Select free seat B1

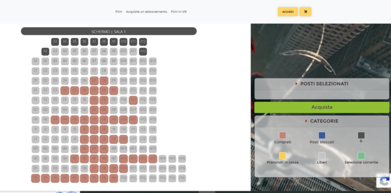[x=35, y=61]
